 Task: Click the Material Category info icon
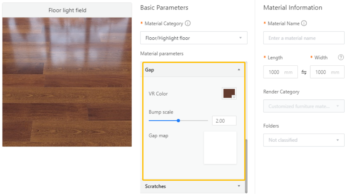(x=188, y=23)
